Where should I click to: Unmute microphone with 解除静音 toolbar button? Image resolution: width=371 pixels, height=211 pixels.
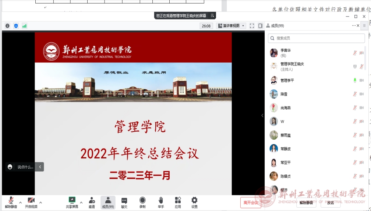[x=11, y=202]
